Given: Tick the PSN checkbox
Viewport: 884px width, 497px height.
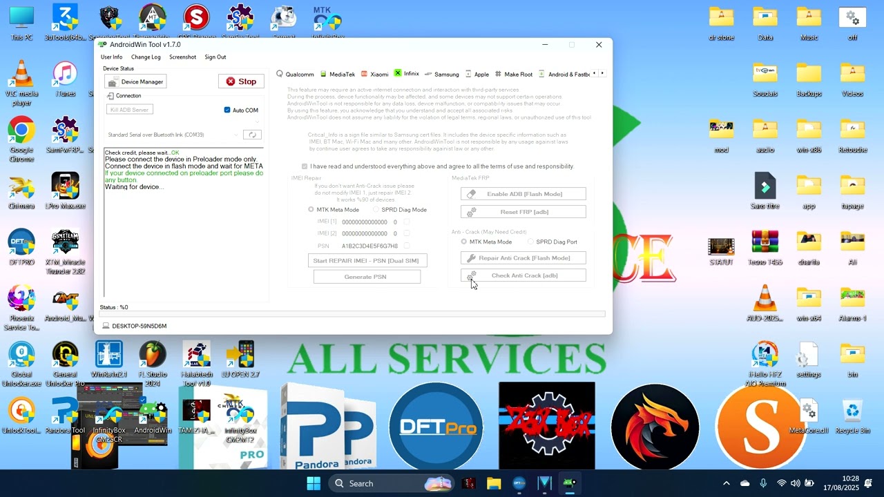Looking at the screenshot, I should click(407, 246).
